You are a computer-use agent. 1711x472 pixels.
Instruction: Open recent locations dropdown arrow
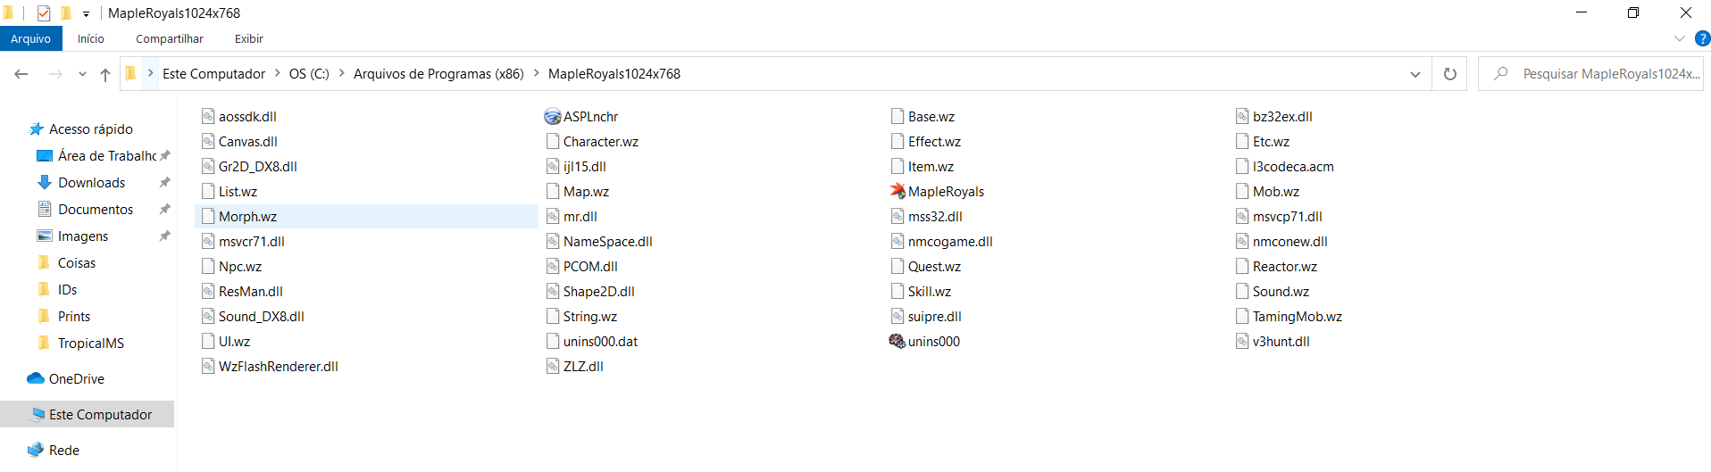pos(82,74)
